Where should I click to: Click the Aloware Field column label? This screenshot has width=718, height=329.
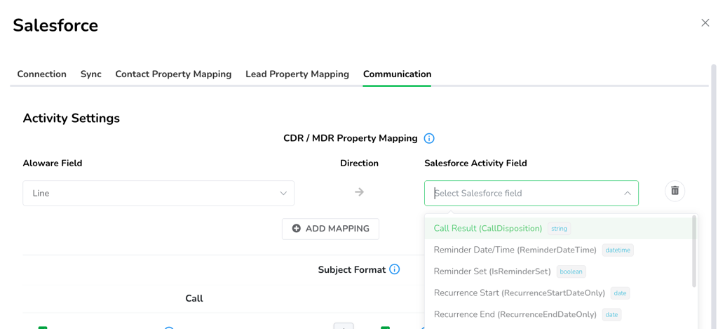pyautogui.click(x=53, y=163)
